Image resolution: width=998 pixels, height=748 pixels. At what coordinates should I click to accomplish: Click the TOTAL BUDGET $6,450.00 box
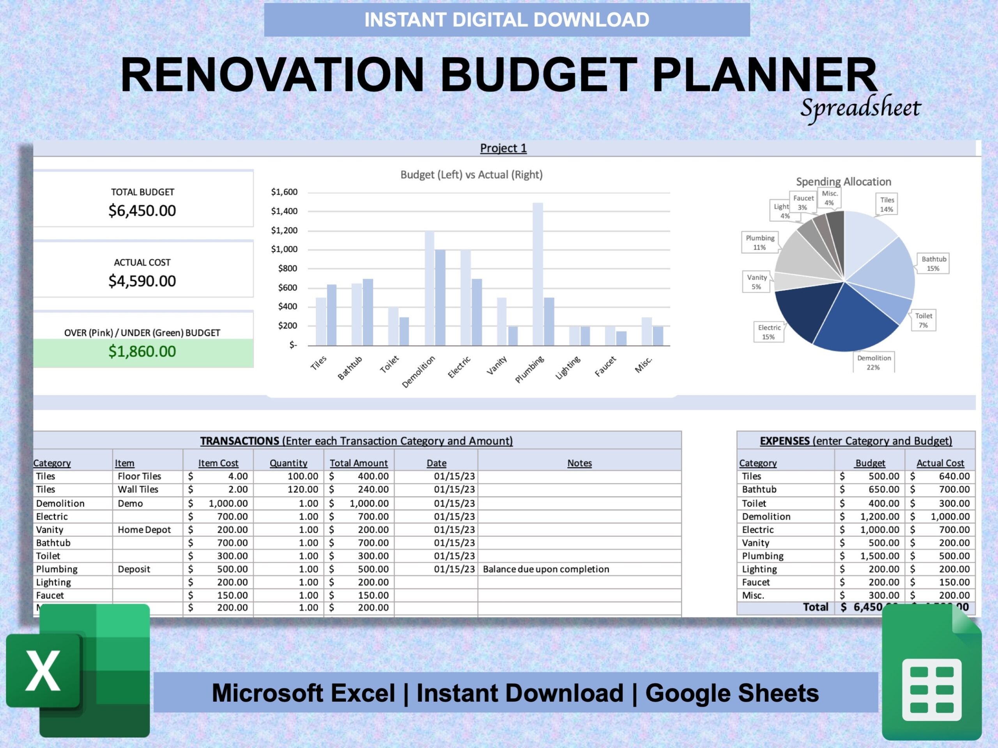(142, 201)
